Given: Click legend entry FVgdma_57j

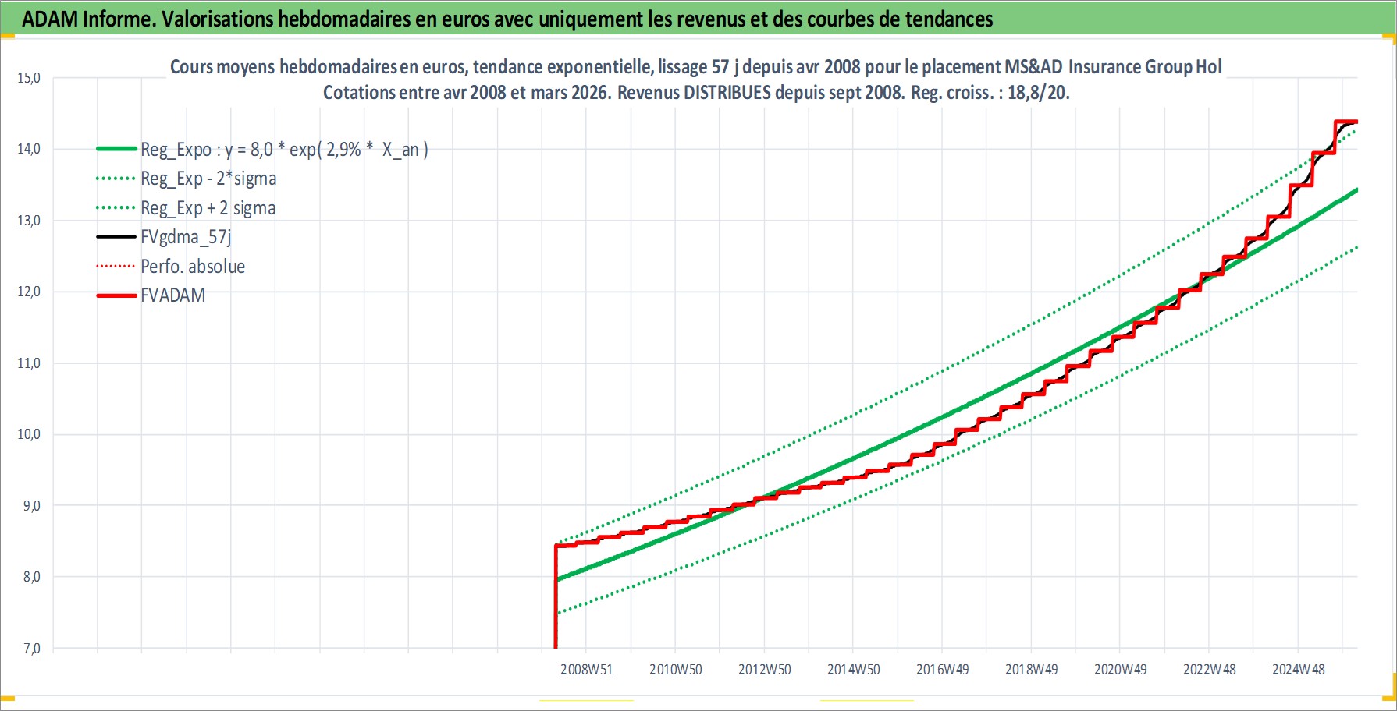Looking at the screenshot, I should click(186, 237).
